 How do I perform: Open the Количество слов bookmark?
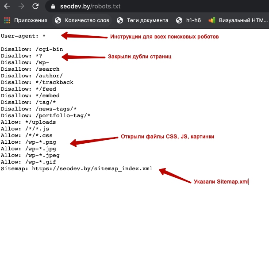pyautogui.click(x=83, y=20)
